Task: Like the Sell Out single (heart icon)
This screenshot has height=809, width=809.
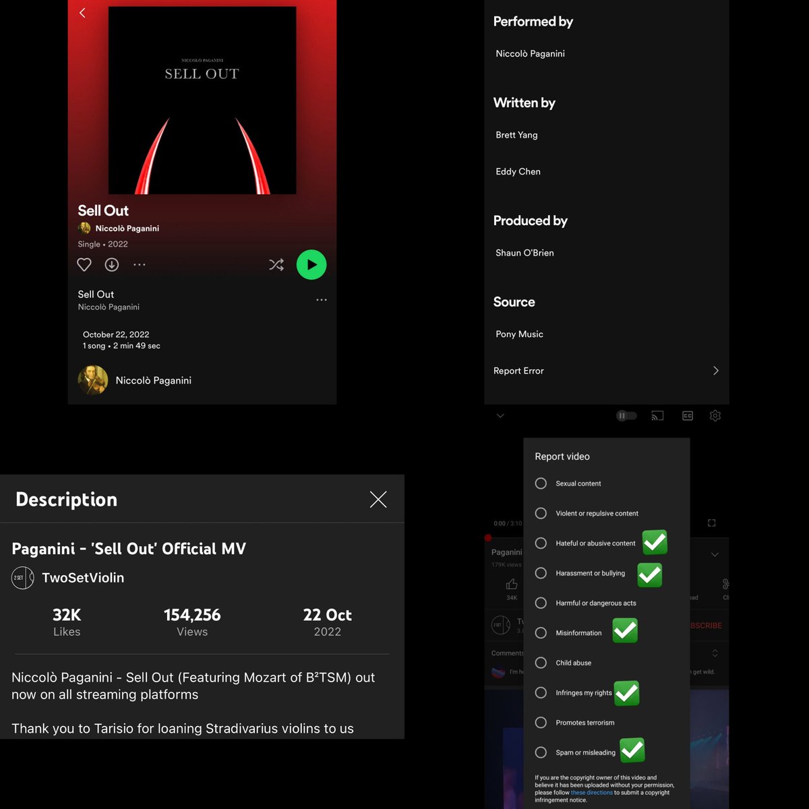Action: tap(84, 264)
